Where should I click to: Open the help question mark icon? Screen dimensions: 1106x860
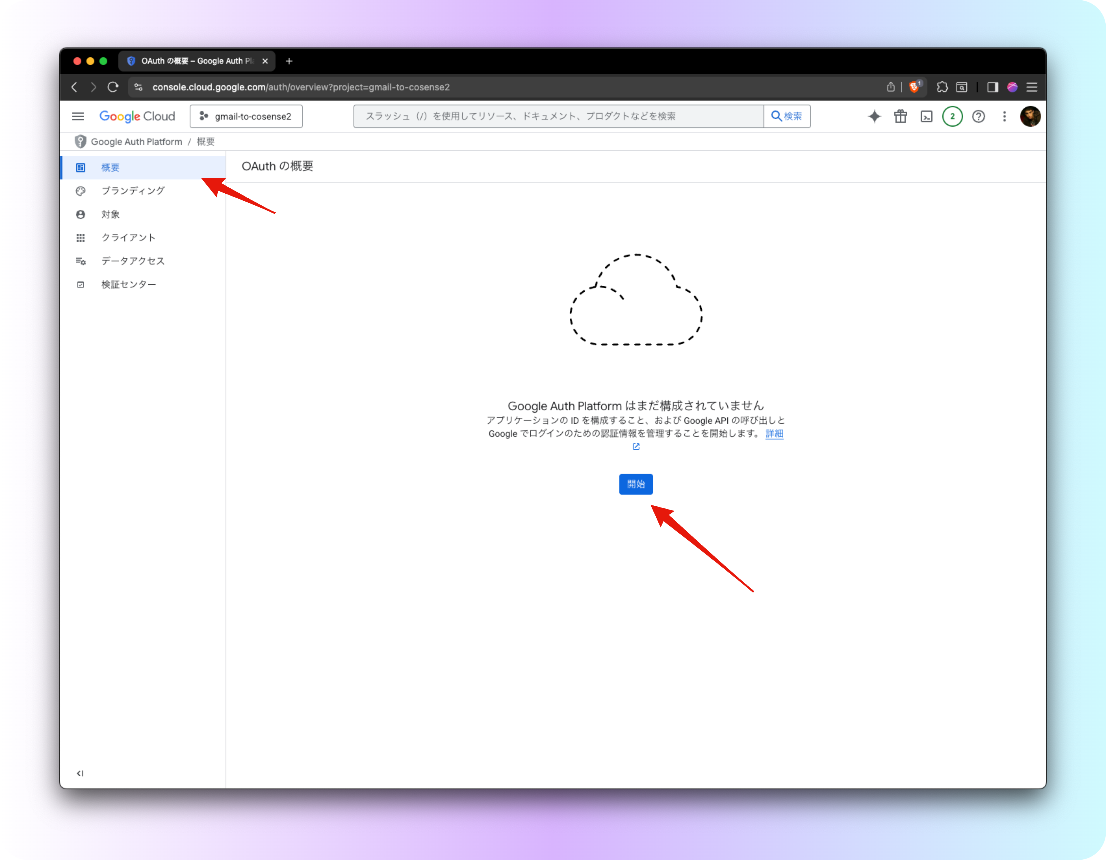(978, 116)
